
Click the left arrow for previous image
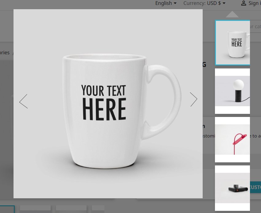(x=23, y=101)
